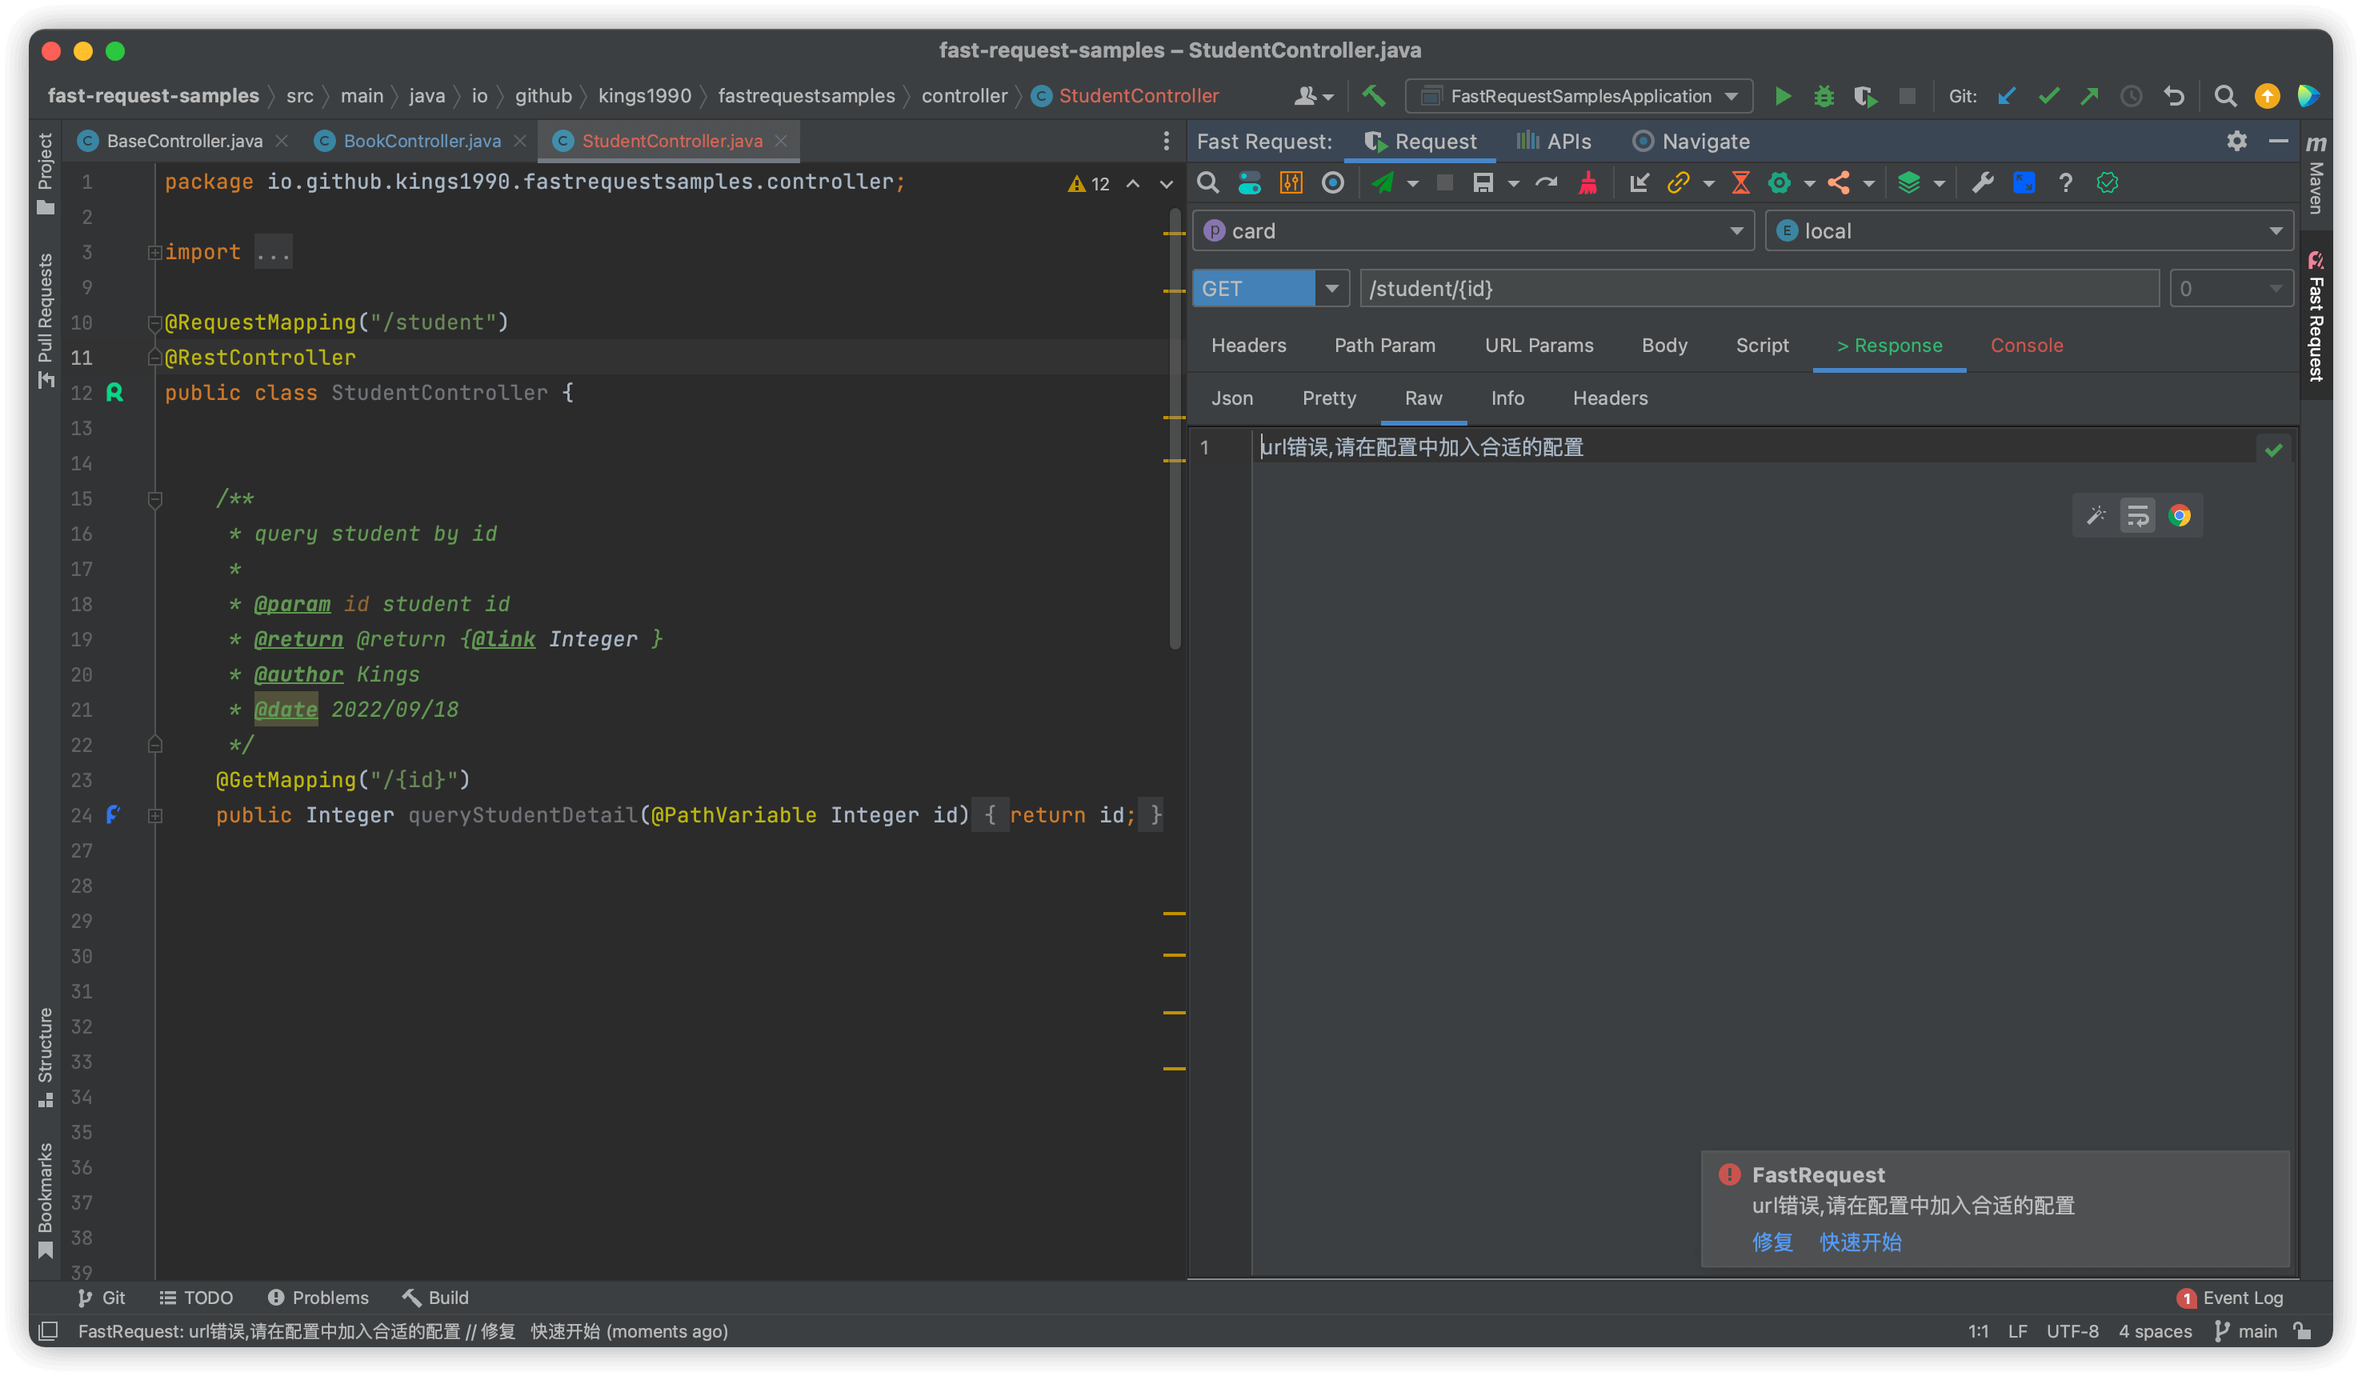Expand the card project dropdown
Screen dimensions: 2362x1376
pos(1735,231)
